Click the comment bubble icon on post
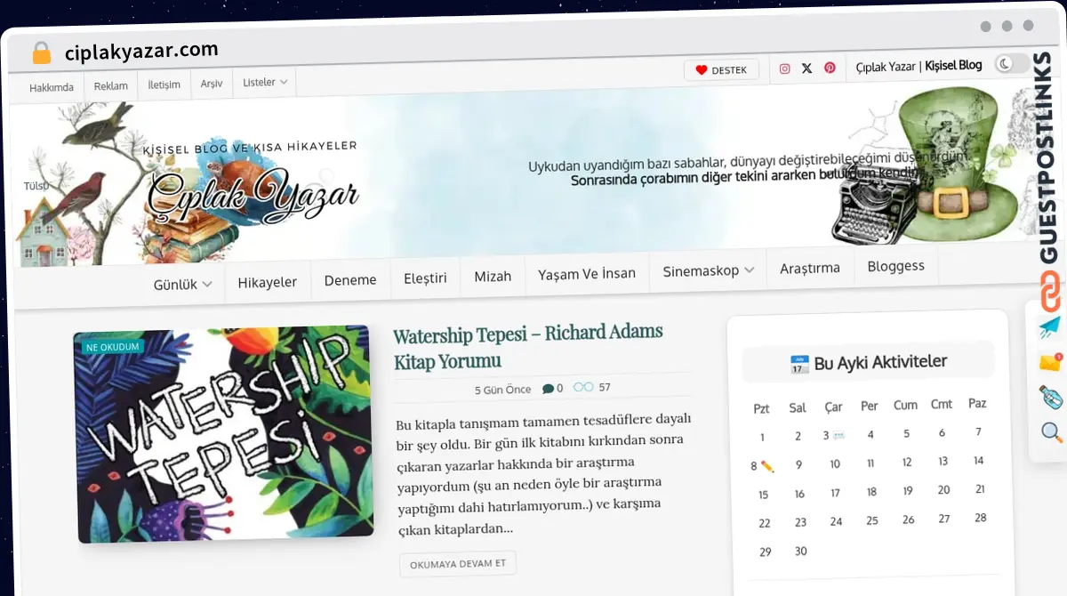The width and height of the screenshot is (1067, 596). tap(548, 389)
